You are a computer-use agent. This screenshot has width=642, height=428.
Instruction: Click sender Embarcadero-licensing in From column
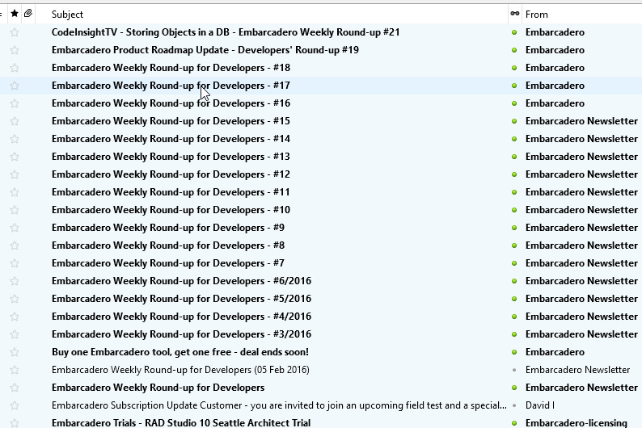(x=577, y=423)
